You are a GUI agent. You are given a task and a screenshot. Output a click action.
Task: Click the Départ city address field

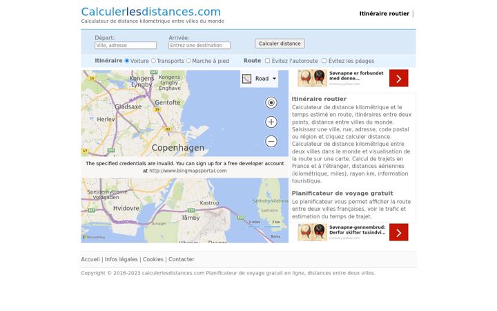[x=126, y=46]
